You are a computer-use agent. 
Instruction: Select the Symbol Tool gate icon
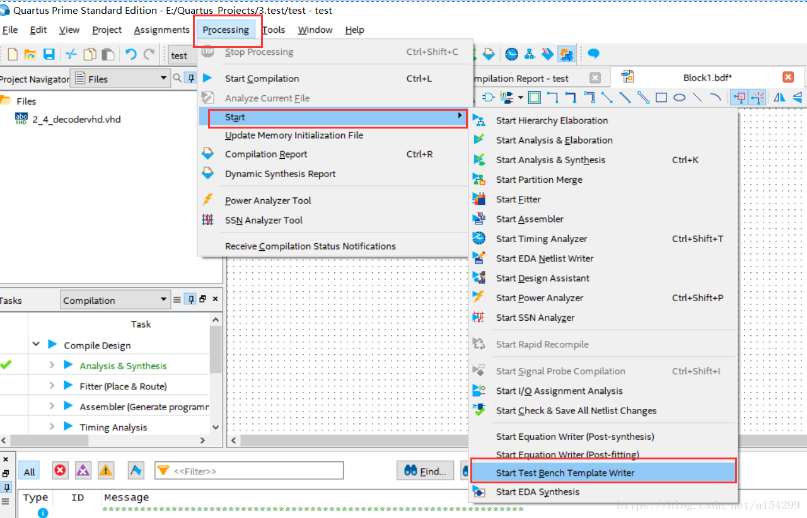pyautogui.click(x=489, y=97)
